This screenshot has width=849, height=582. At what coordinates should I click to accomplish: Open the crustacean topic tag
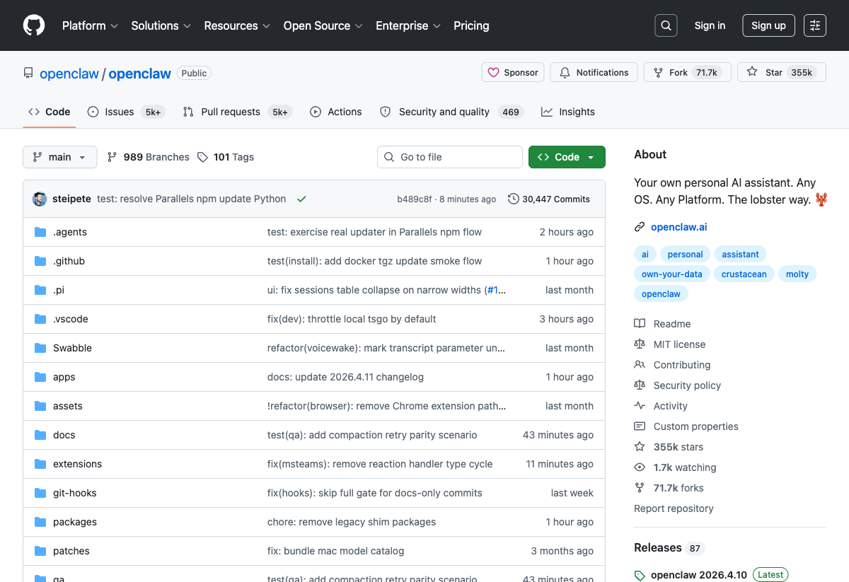744,274
